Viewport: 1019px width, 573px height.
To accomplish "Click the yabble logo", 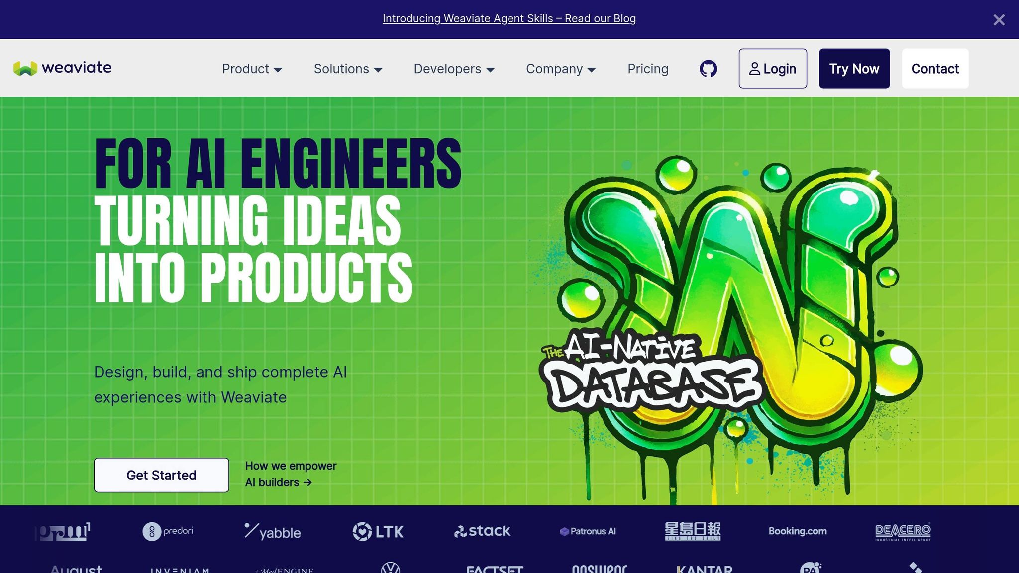I will click(273, 532).
